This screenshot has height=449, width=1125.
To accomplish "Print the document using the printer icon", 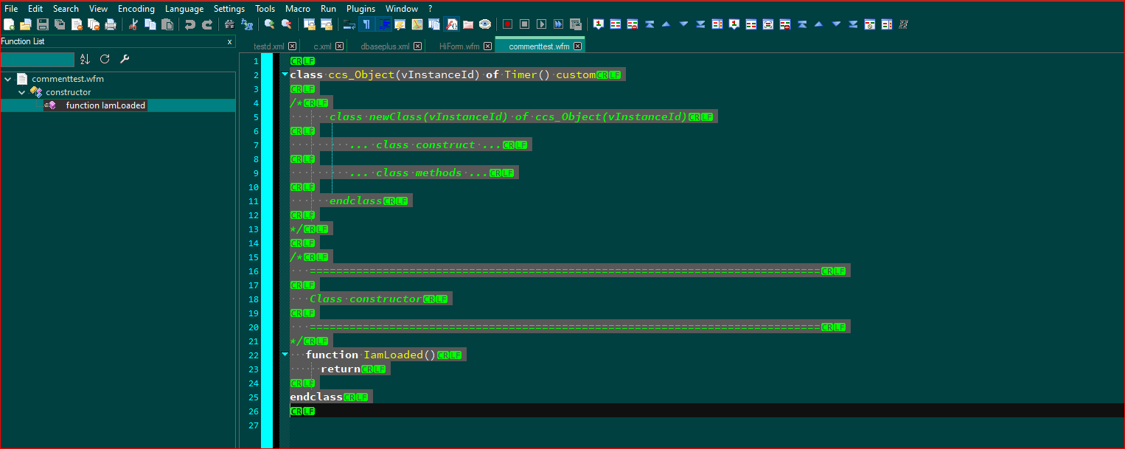I will (111, 24).
